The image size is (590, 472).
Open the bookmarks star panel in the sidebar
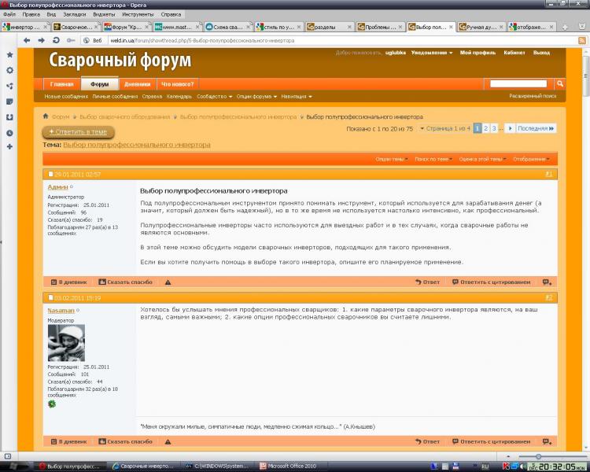click(9, 55)
